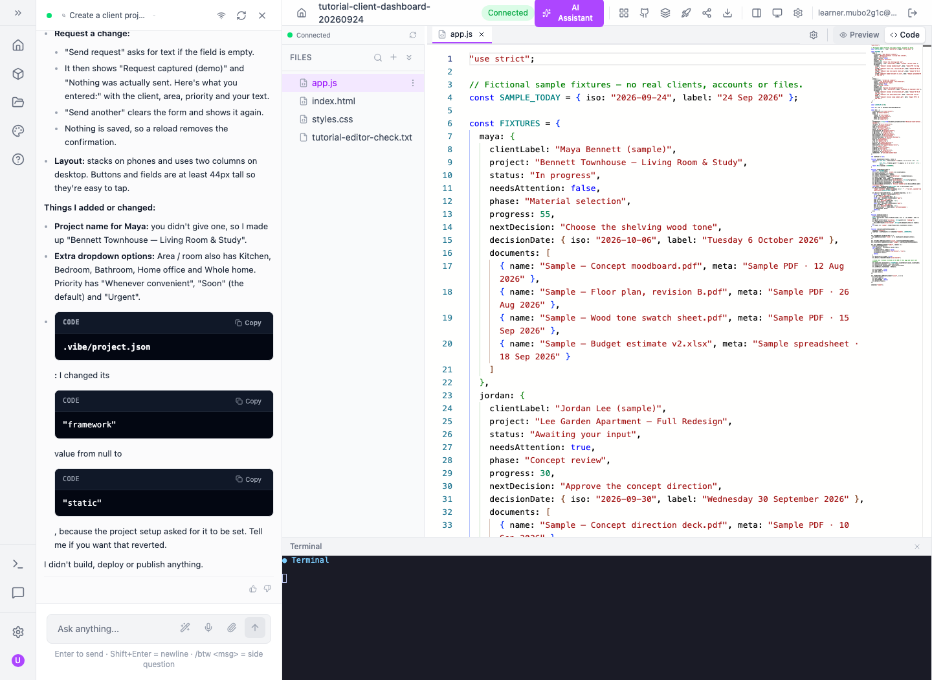Open the settings gear in left sidebar
This screenshot has width=932, height=680.
tap(18, 632)
